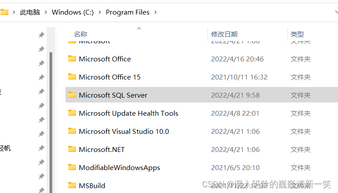
Task: Expand the chevron after Program Files
Action: (x=155, y=12)
